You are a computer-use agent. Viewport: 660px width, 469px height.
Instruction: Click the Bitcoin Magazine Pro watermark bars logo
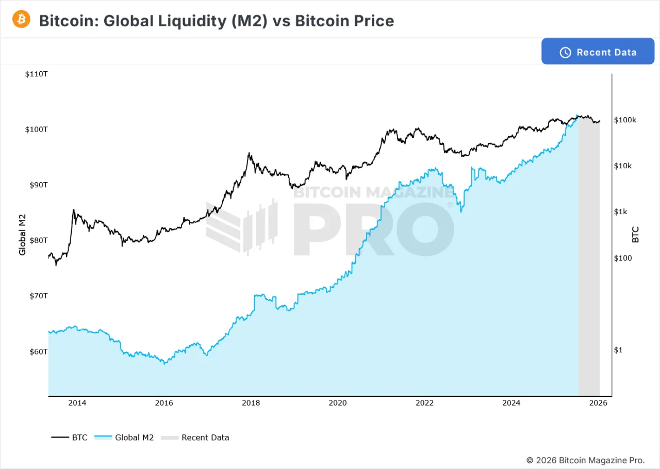242,227
